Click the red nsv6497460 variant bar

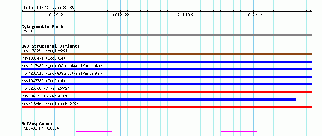point(166,107)
